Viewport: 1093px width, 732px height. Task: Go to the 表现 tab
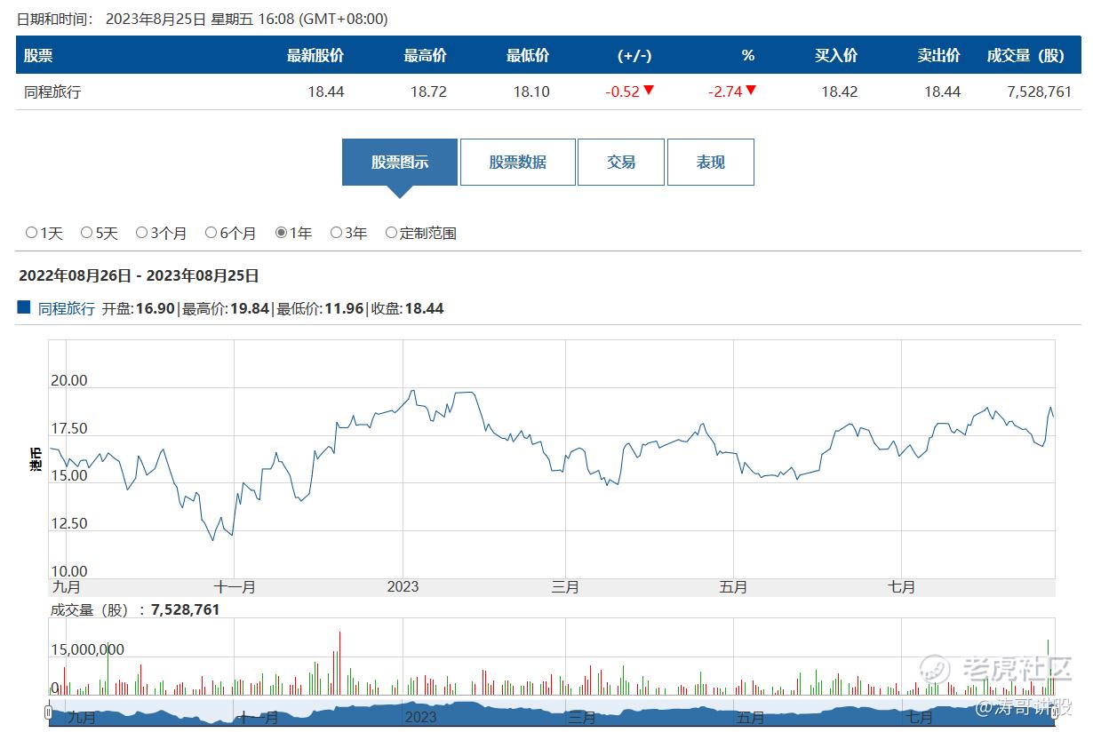tap(710, 163)
